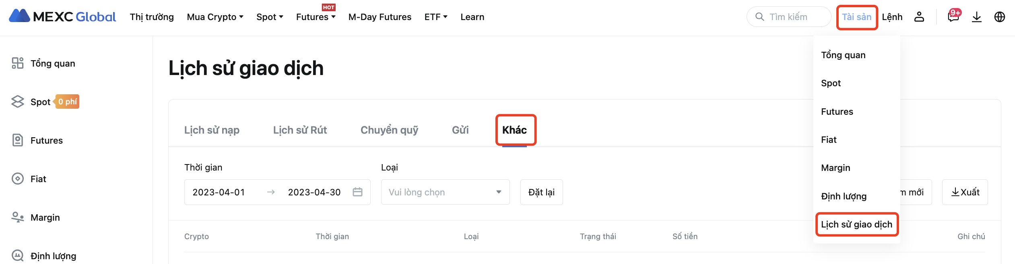Click the Fiat sidebar icon
Viewport: 1015px width, 264px height.
tap(17, 179)
